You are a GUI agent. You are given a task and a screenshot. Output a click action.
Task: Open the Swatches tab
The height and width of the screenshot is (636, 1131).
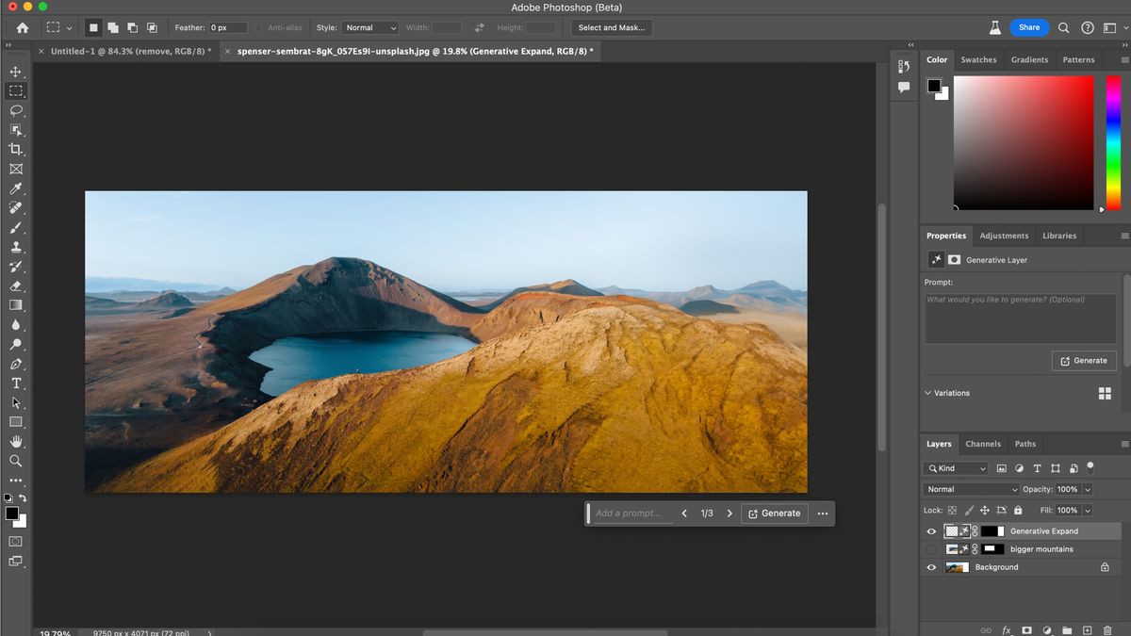978,59
